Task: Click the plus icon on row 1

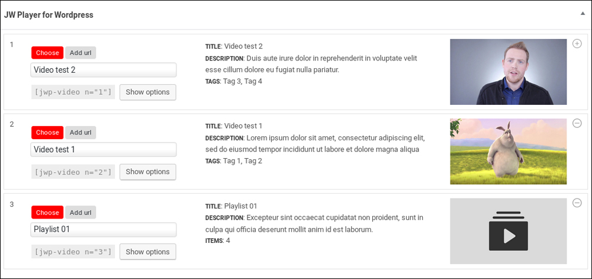Action: click(577, 44)
